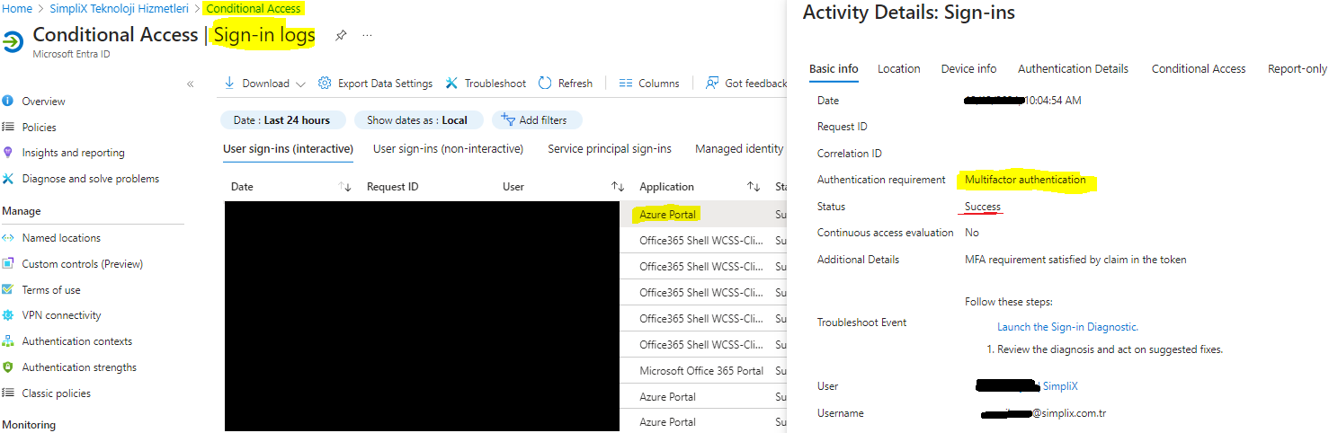Navigate to Home in the breadcrumb

tap(17, 8)
